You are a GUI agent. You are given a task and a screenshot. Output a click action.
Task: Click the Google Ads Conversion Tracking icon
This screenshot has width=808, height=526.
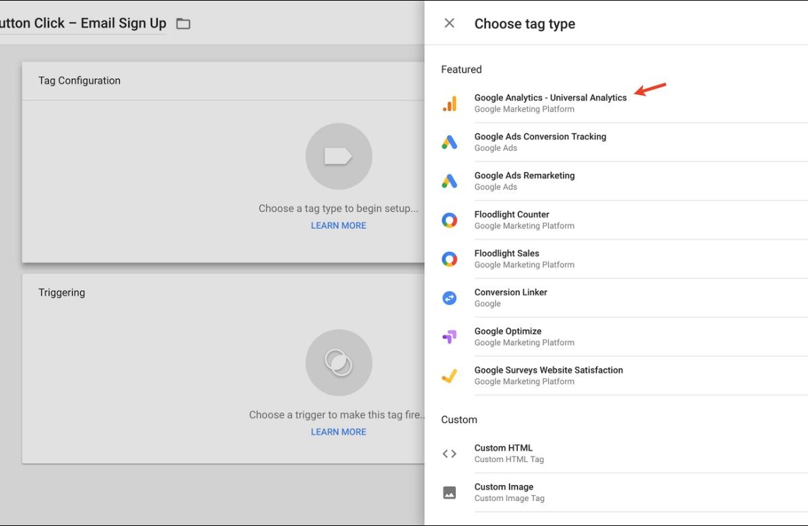point(449,142)
